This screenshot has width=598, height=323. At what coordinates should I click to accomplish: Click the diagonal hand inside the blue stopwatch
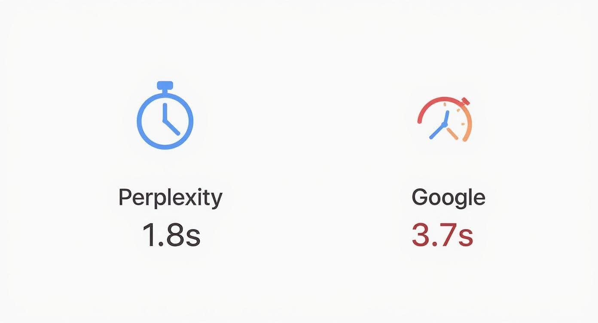click(172, 128)
